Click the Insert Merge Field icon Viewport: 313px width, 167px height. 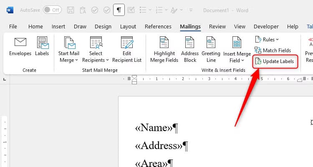(x=237, y=42)
